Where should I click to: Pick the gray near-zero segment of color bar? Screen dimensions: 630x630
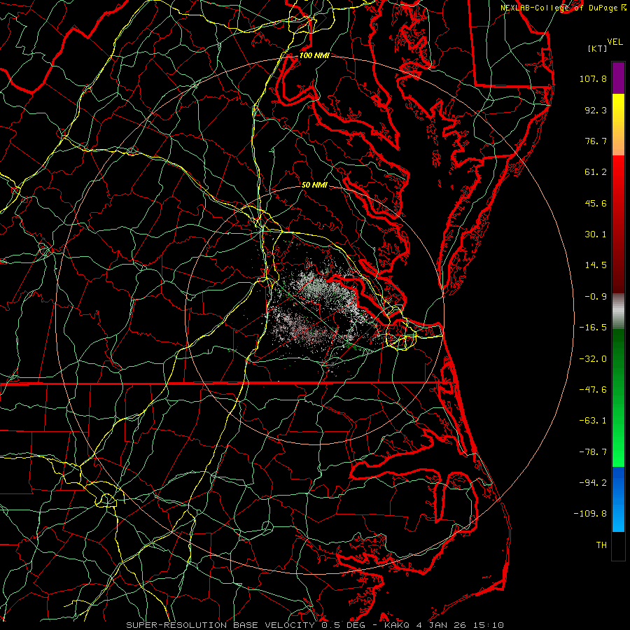pyautogui.click(x=618, y=311)
